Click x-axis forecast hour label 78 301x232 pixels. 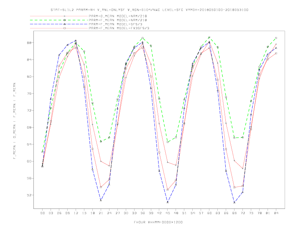pos(259,213)
